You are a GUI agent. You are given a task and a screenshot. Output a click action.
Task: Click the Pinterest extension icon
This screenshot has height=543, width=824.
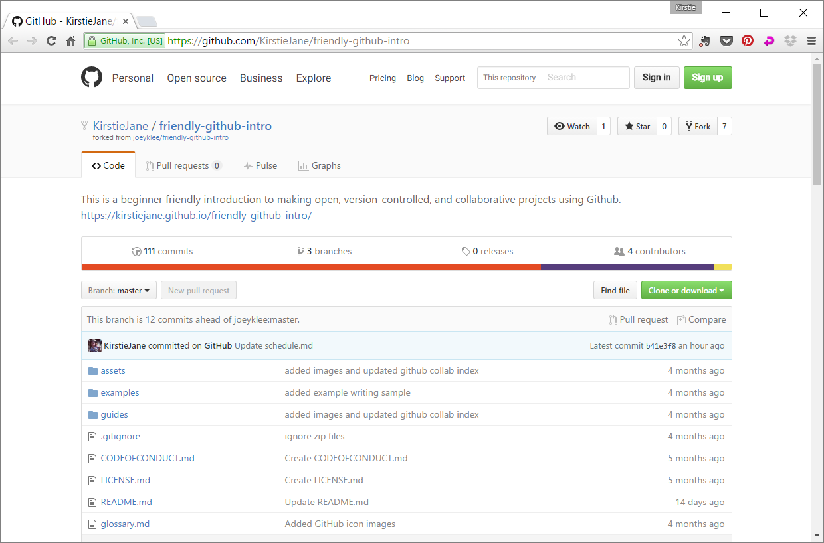[748, 41]
